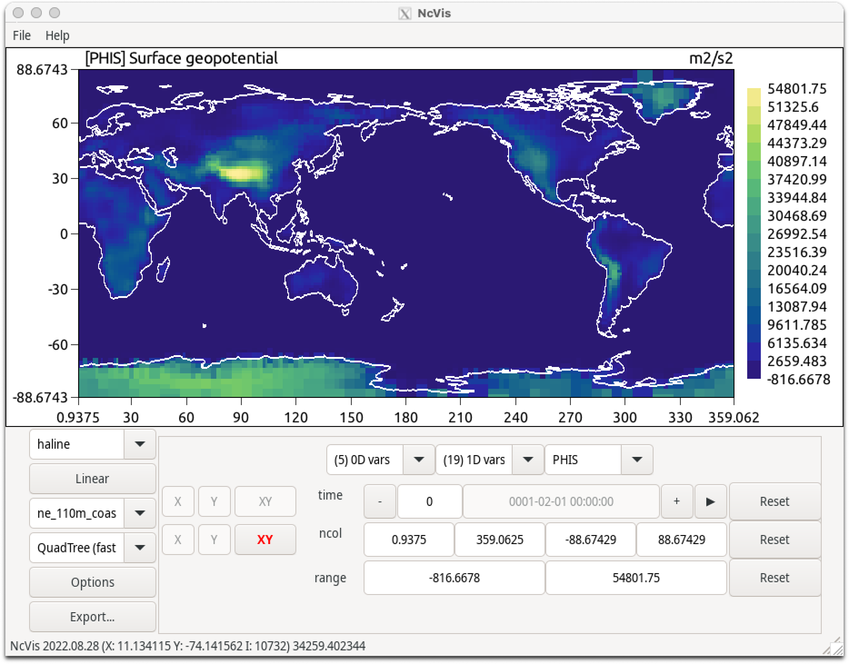The height and width of the screenshot is (664, 849).
Task: Toggle the red XY axes button for ncol
Action: pyautogui.click(x=265, y=540)
